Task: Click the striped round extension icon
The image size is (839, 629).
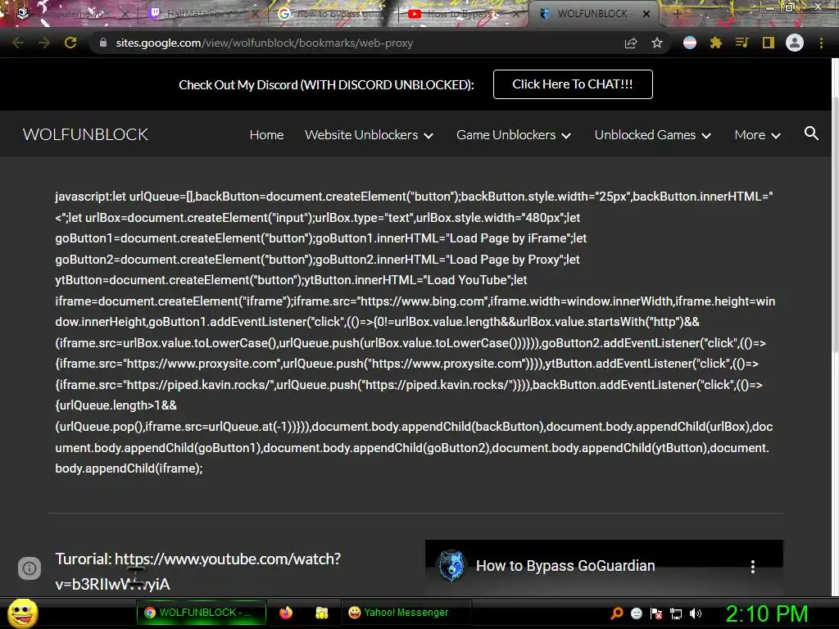Action: 690,43
